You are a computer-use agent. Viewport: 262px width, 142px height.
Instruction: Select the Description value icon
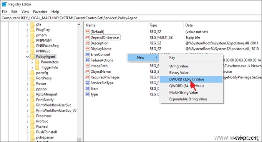click(x=87, y=43)
